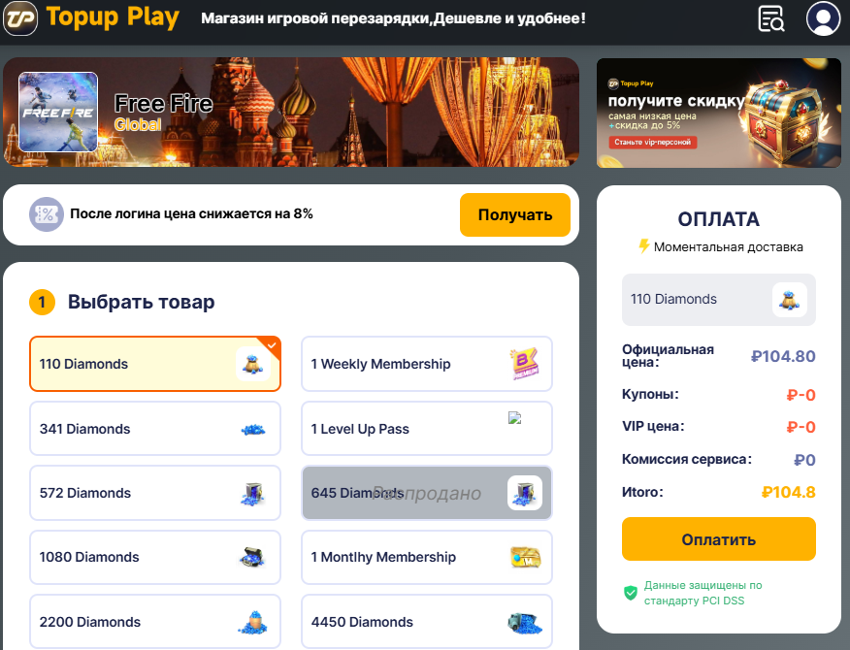Click the percent coupon icon

click(x=46, y=214)
